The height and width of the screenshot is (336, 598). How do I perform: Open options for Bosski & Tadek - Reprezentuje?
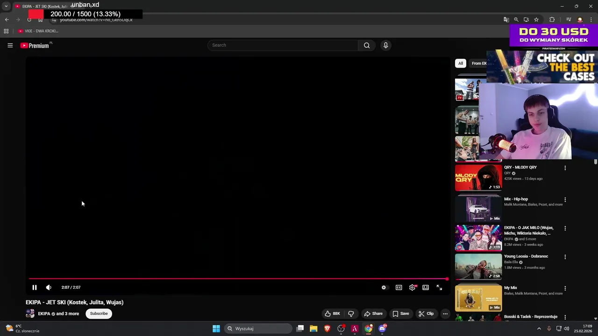click(565, 317)
